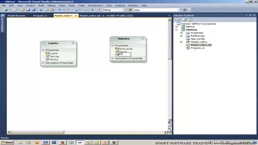The width and height of the screenshot is (258, 145).
Task: Click the Save All toolbar icon
Action: click(x=34, y=10)
